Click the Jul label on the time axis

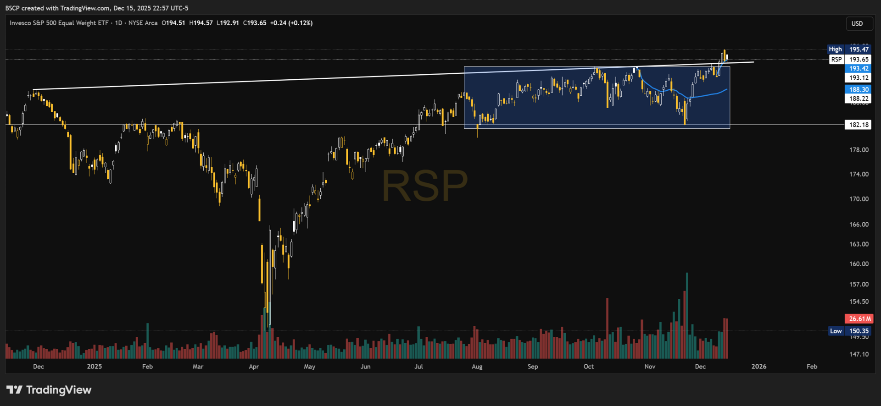(418, 367)
